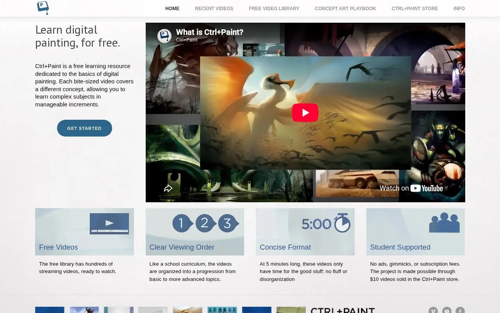Open the Ctrl+Paint channel avatar in video
Screen dimensions: 500x313
[x=165, y=36]
